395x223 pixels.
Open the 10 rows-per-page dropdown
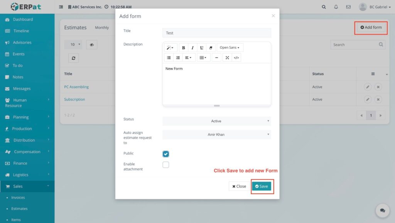73,45
